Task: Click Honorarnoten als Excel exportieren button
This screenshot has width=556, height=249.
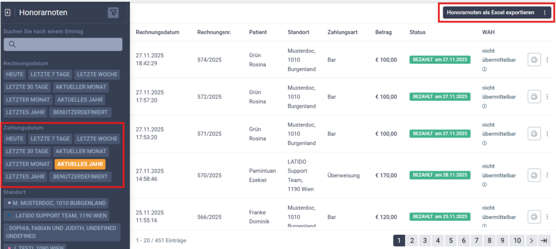Action: [490, 13]
